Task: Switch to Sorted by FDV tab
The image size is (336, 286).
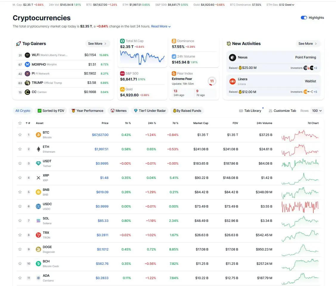Action: tap(51, 111)
